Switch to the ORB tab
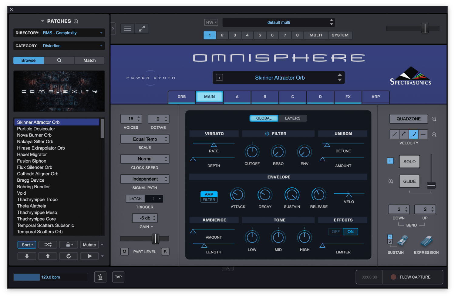The height and width of the screenshot is (297, 455). pos(182,97)
